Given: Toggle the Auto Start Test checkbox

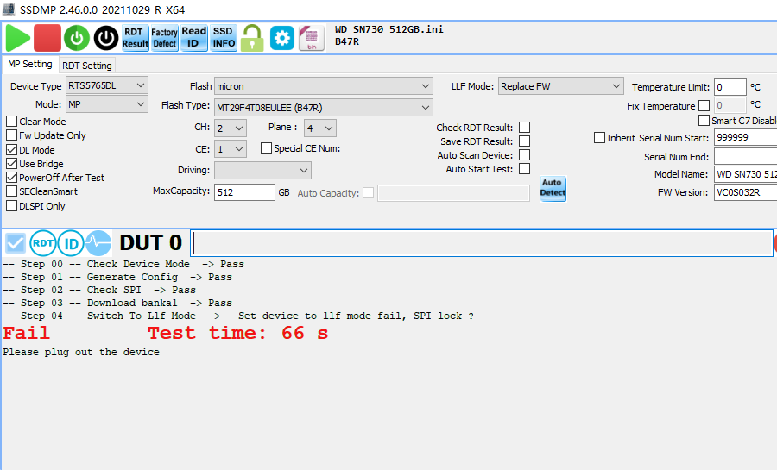Looking at the screenshot, I should (x=524, y=169).
